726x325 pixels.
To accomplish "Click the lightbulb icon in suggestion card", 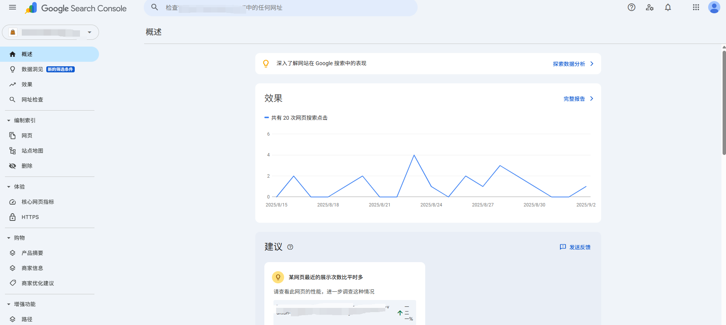I will tap(278, 277).
